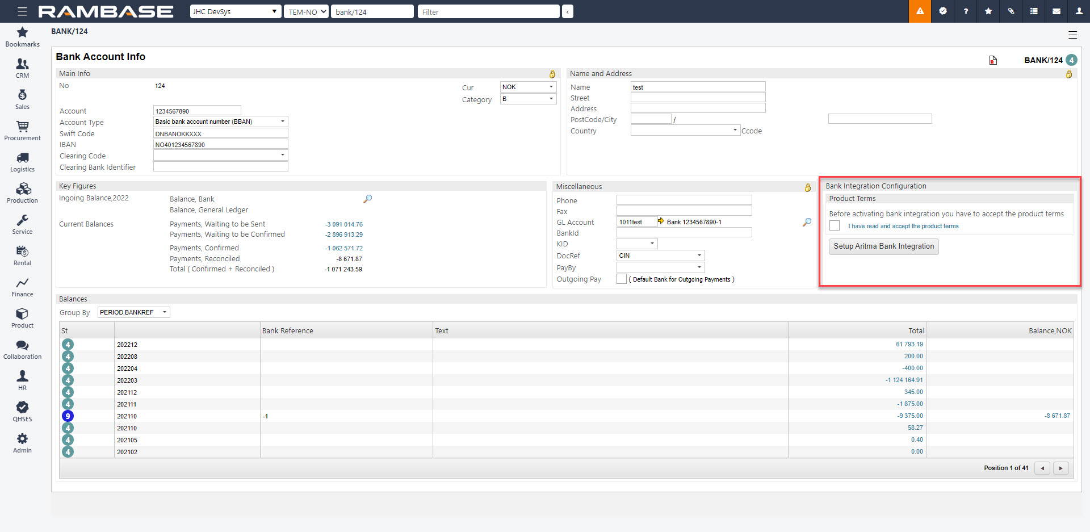Screen dimensions: 1090x532
Task: Go to next page of balances
Action: pyautogui.click(x=1060, y=468)
